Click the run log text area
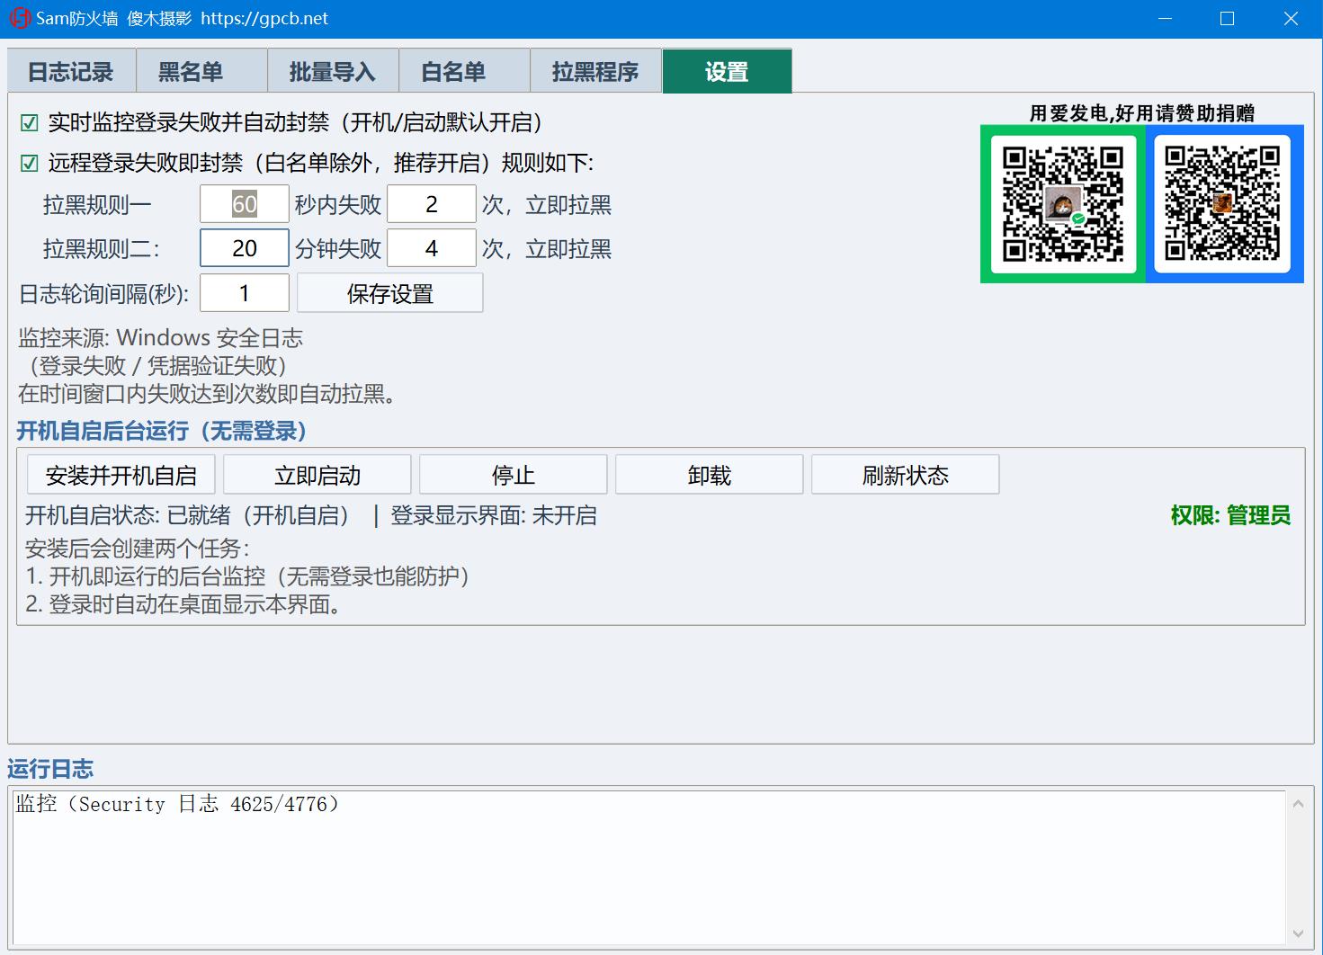Screen dimensions: 1323x955 (x=648, y=868)
